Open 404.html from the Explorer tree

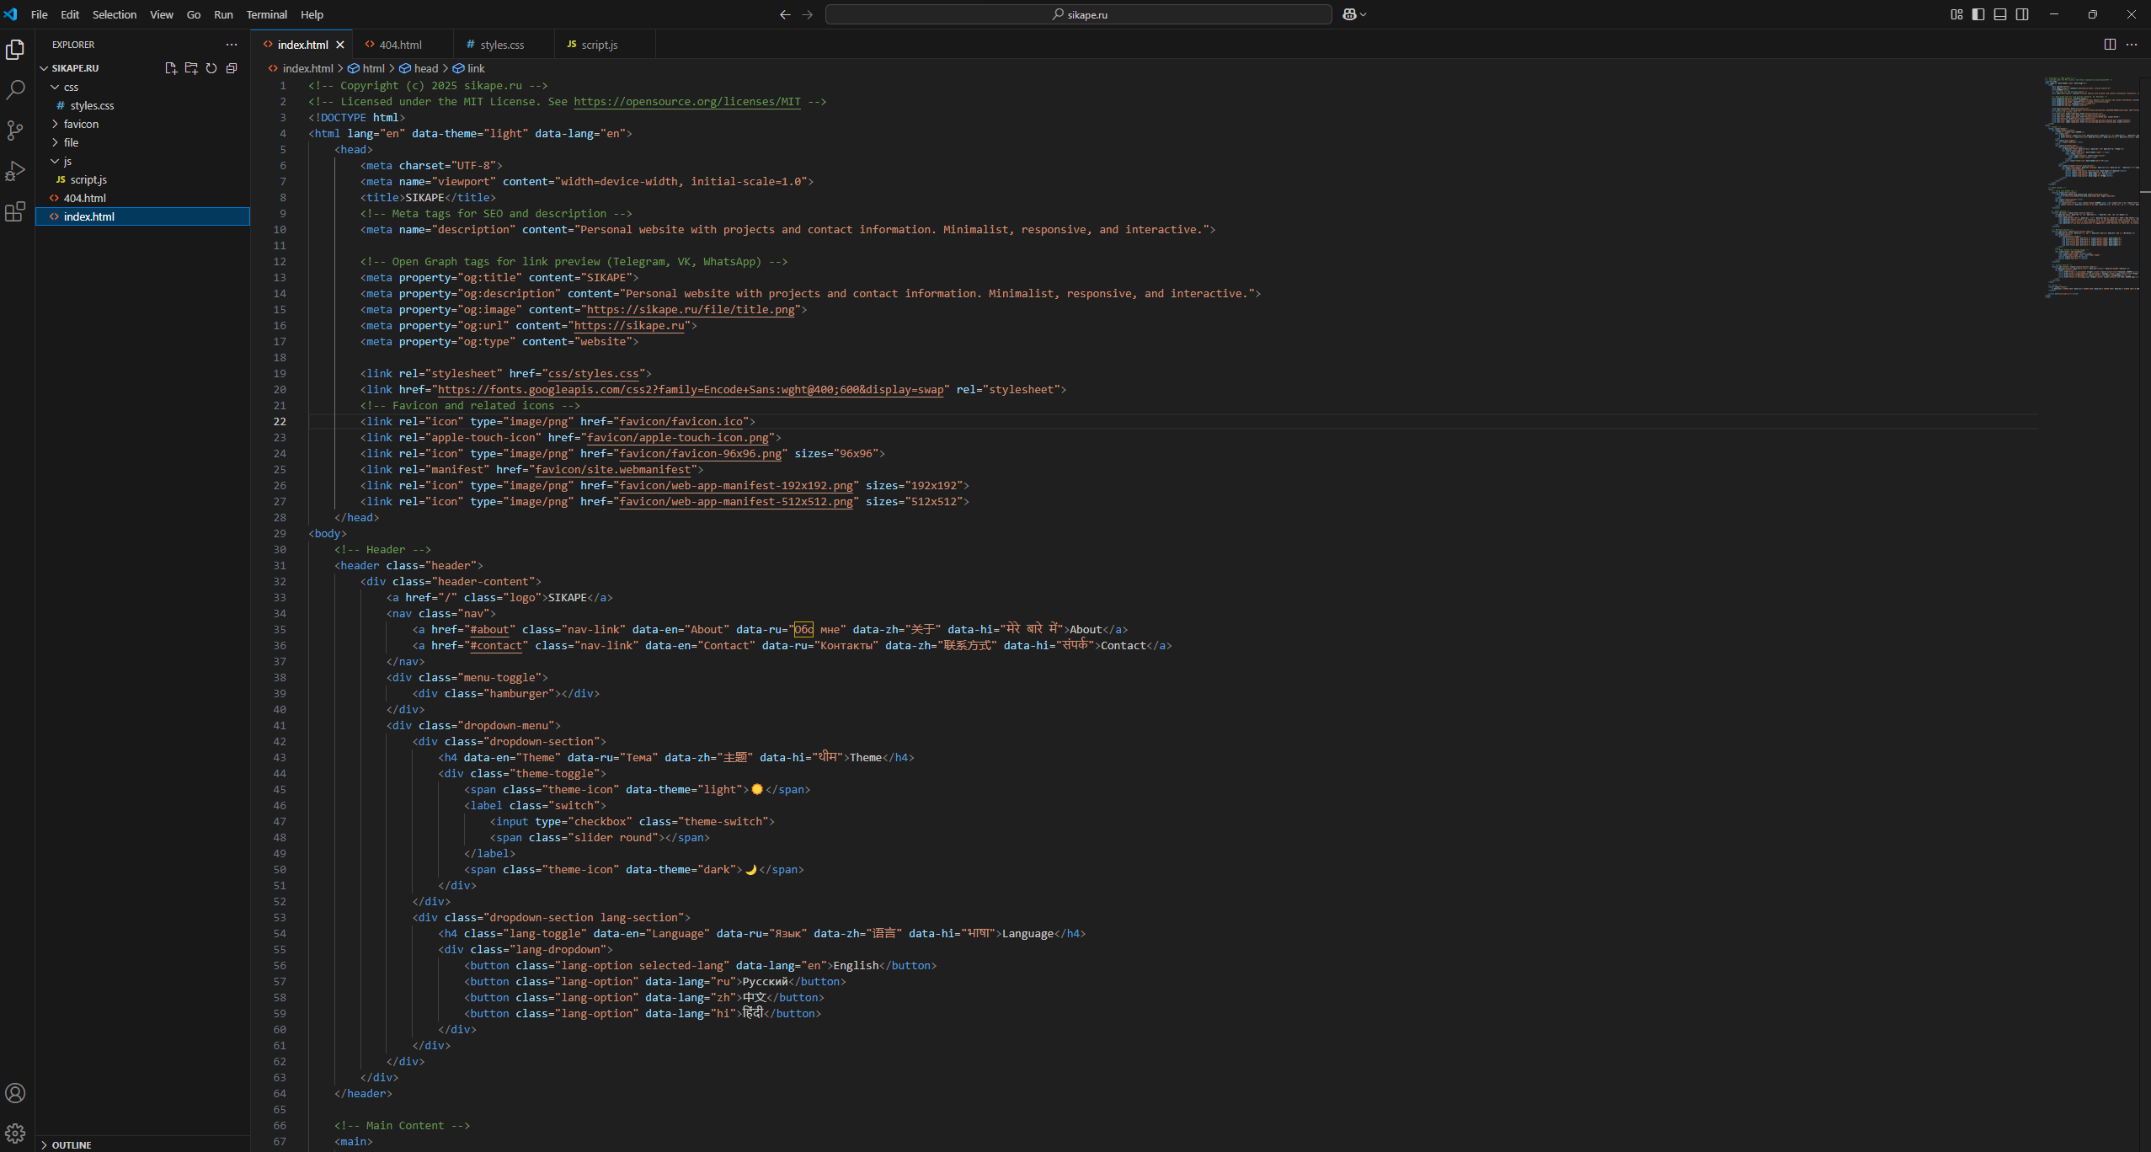click(x=84, y=198)
